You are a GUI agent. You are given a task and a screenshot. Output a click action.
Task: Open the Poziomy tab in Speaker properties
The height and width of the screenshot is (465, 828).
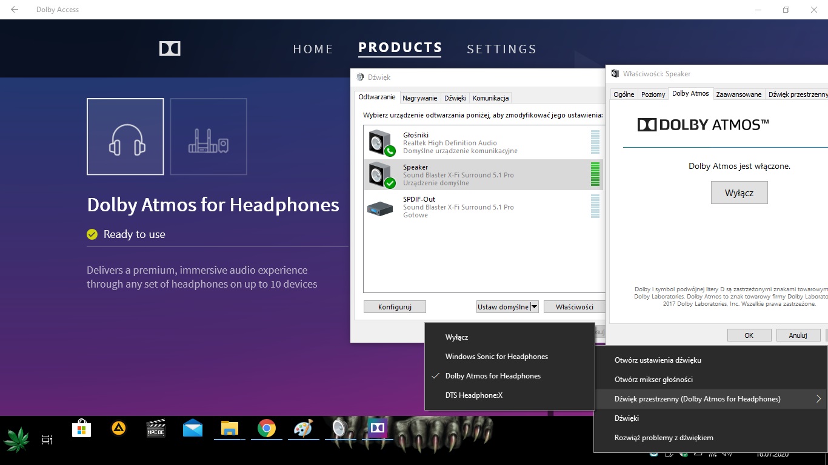point(653,94)
